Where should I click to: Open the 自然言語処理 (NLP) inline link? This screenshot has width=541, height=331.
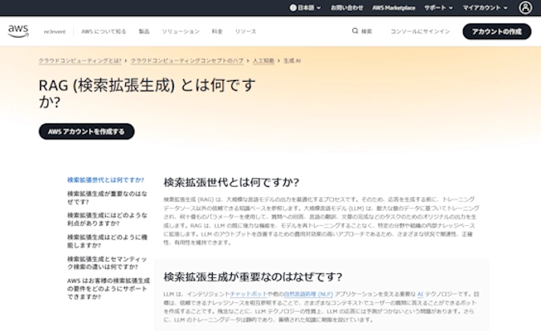point(308,294)
